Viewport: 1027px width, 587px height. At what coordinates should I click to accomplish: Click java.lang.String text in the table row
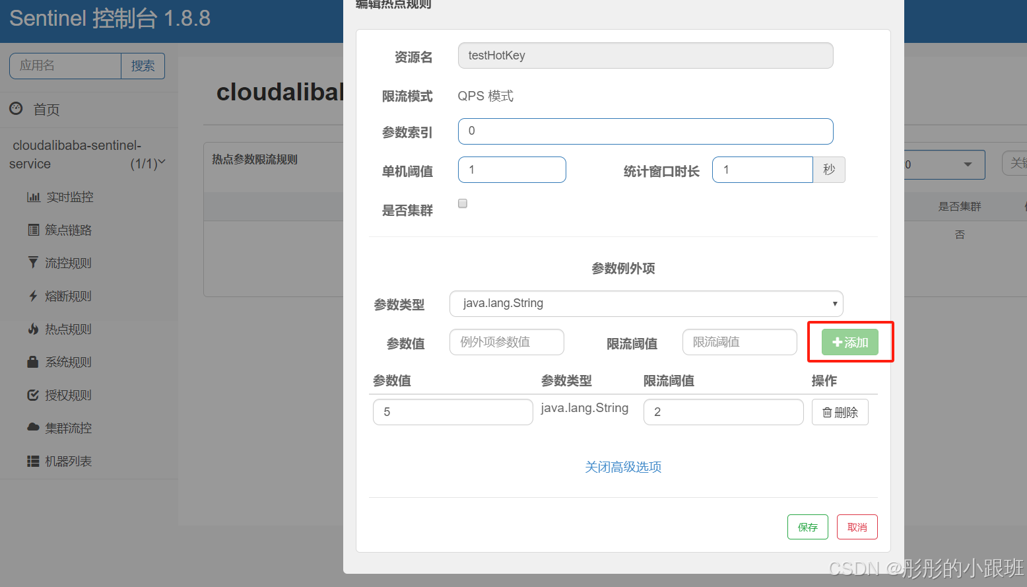point(585,408)
